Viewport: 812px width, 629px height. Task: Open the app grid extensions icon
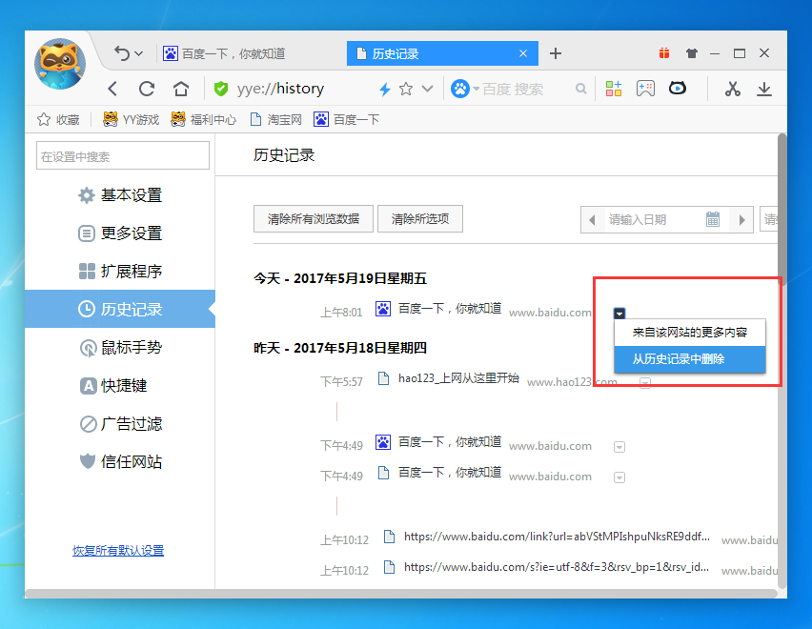pos(613,89)
